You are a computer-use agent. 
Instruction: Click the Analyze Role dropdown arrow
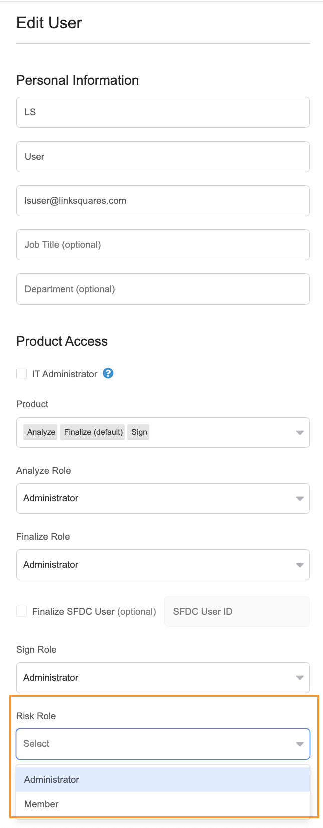point(300,498)
